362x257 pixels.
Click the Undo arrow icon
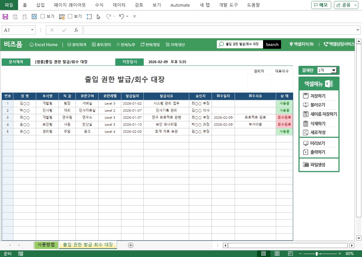(122, 16)
